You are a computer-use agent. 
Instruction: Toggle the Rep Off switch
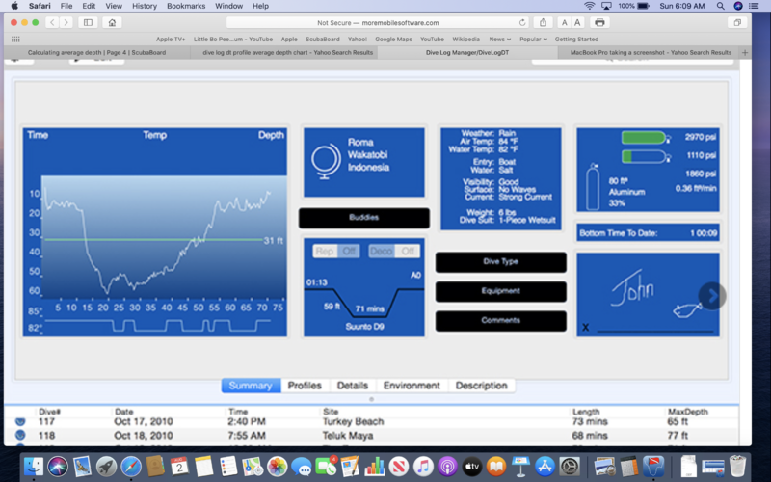336,251
